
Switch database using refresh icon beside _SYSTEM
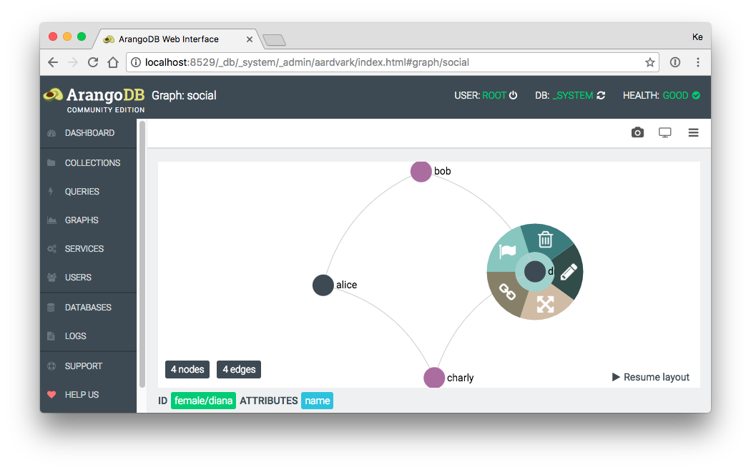tap(601, 95)
